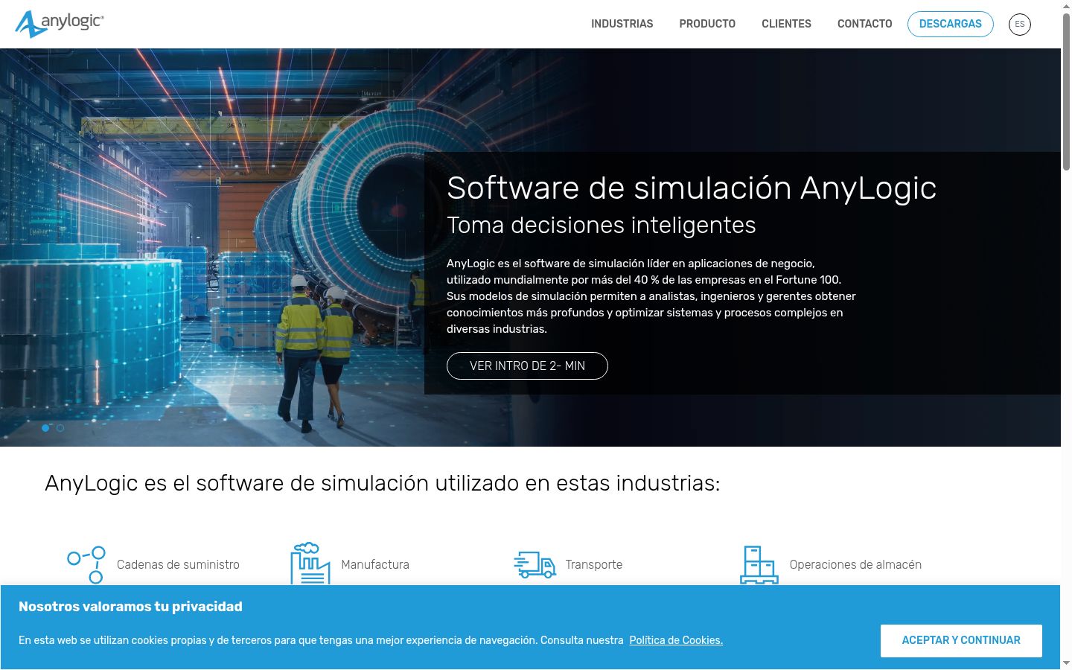
Task: Click the subtitle 'Toma decisiones inteligentes'
Action: point(602,225)
